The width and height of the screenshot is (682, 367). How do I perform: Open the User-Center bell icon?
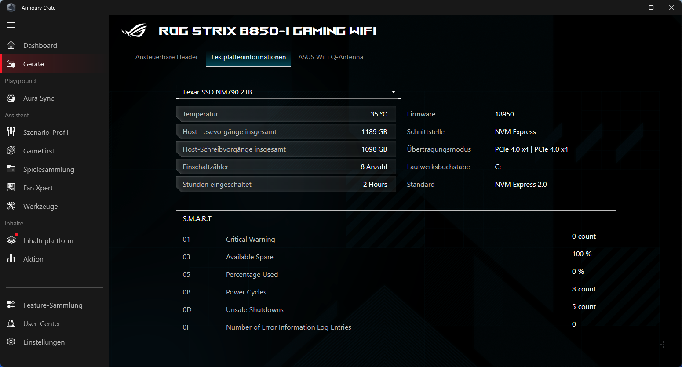pyautogui.click(x=11, y=323)
